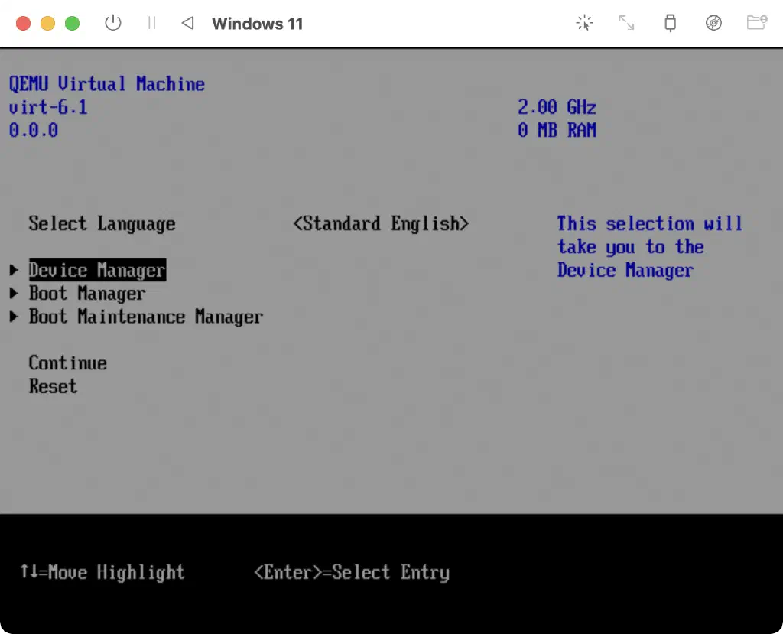This screenshot has height=634, width=783.
Task: Open Boot Maintenance Manager entry
Action: pos(145,317)
